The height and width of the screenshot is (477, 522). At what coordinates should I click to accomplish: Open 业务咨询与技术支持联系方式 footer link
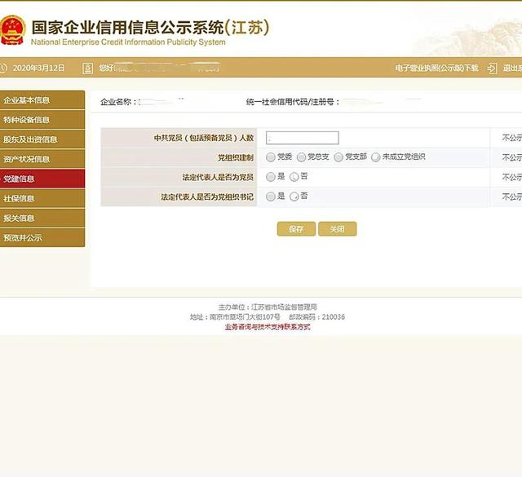268,327
